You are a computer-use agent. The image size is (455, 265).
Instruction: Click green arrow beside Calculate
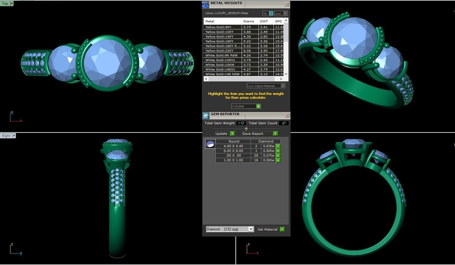tap(258, 106)
